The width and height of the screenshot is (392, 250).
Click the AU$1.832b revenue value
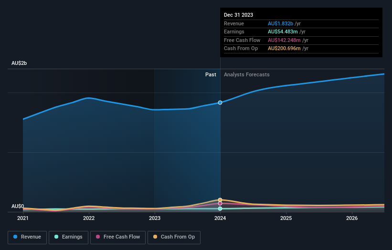point(280,23)
